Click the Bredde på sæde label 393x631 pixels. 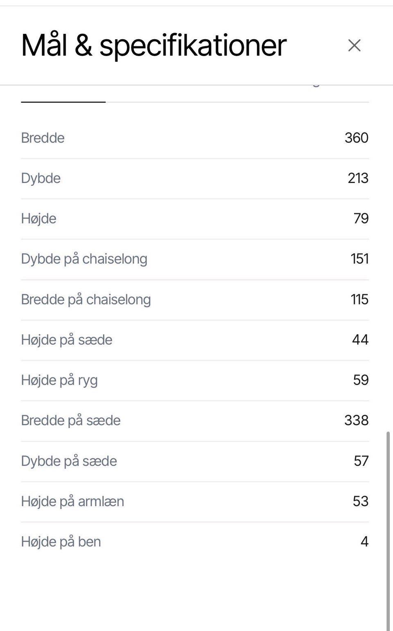[71, 420]
